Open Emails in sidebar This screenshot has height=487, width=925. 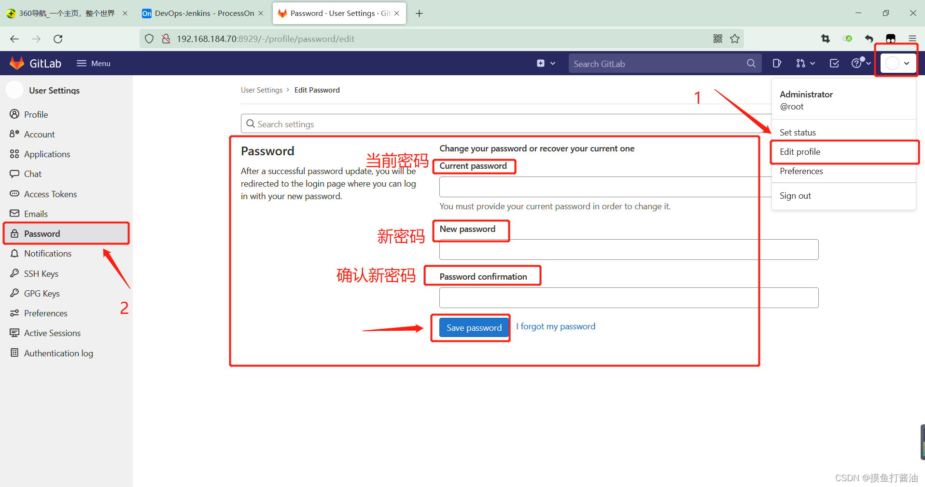click(66, 214)
